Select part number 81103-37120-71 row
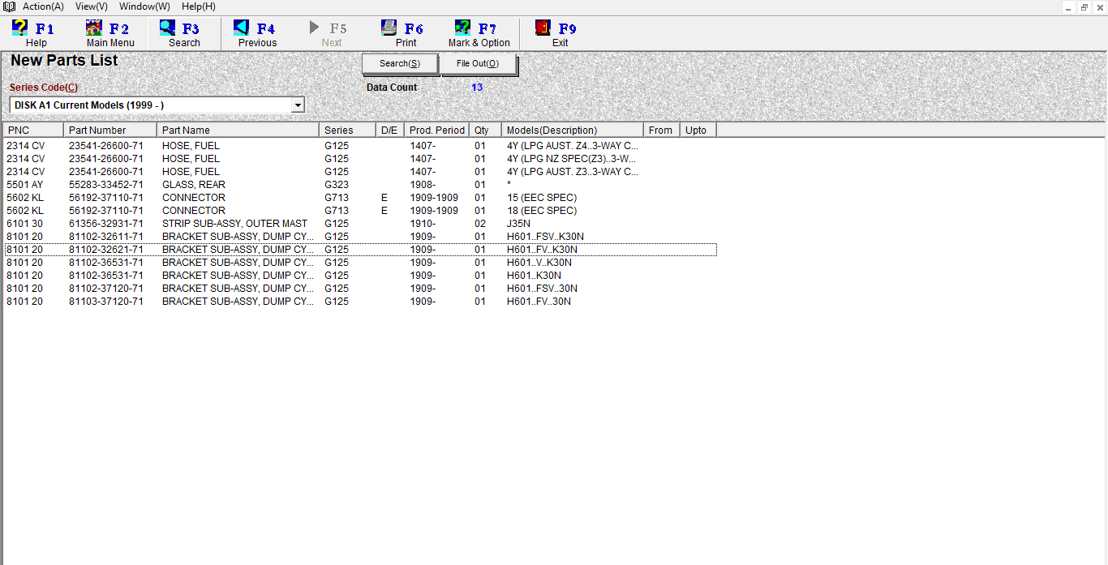Viewport: 1108px width, 565px height. pyautogui.click(x=105, y=302)
